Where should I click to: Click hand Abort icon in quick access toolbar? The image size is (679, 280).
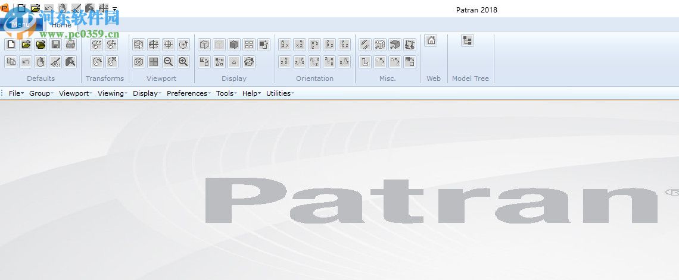pos(63,8)
